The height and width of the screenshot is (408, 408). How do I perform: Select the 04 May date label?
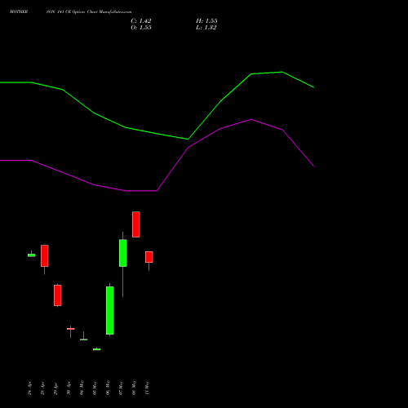82,388
